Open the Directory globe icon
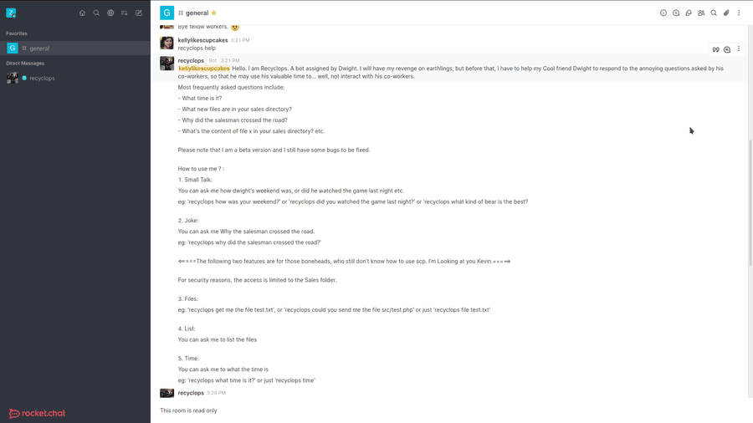The width and height of the screenshot is (753, 423). (x=110, y=13)
